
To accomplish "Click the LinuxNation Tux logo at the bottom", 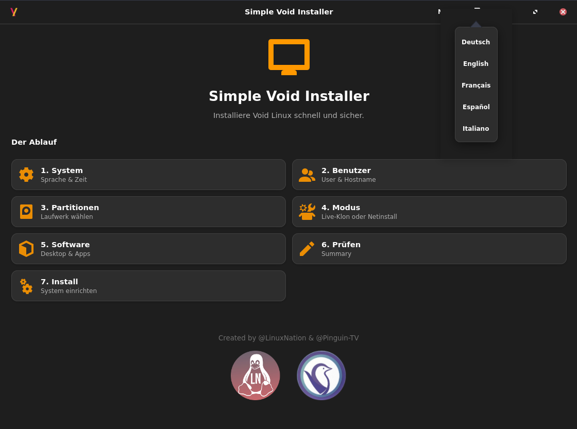I will click(x=256, y=375).
